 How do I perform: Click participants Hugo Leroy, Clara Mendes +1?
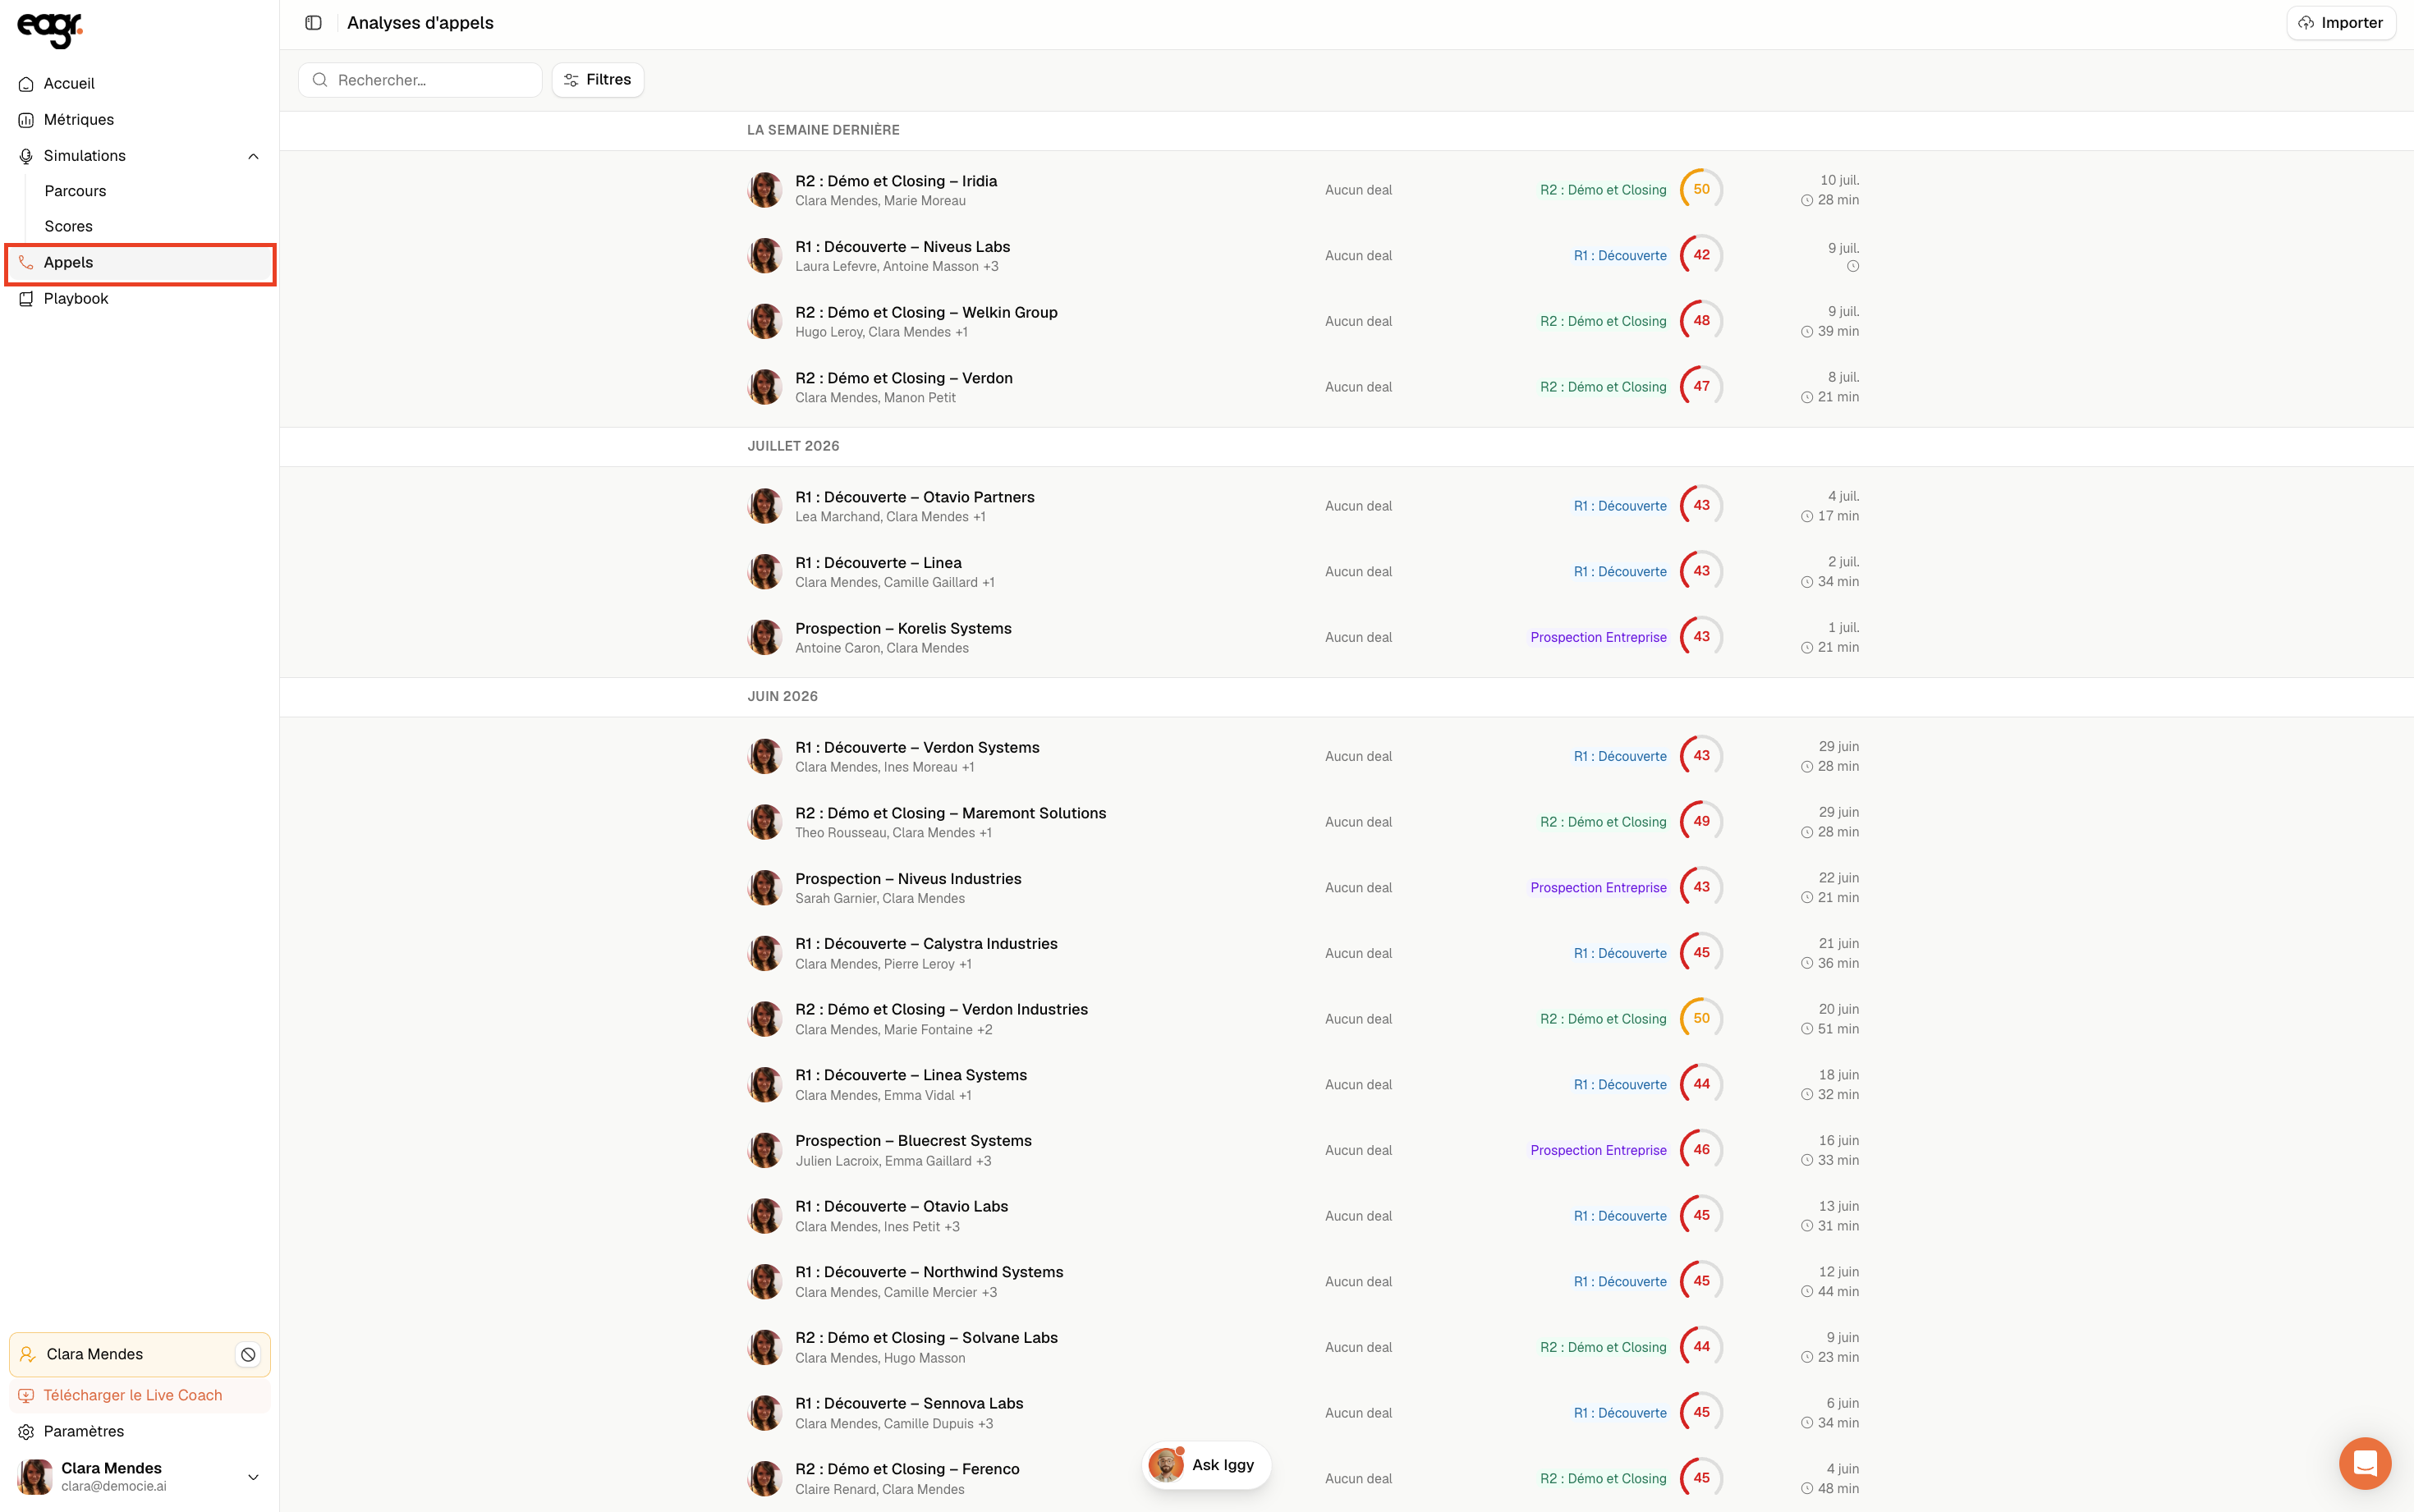tap(881, 332)
